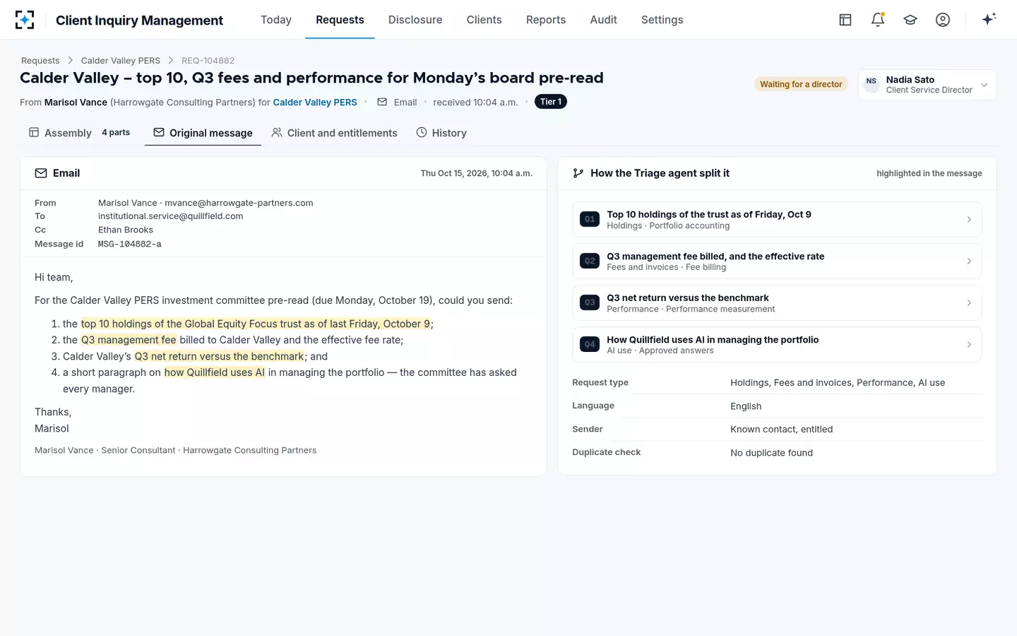Click the Q3 badge on net return part

click(x=590, y=302)
